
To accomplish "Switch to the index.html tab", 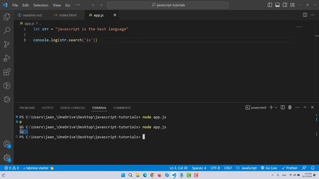I will [x=65, y=15].
